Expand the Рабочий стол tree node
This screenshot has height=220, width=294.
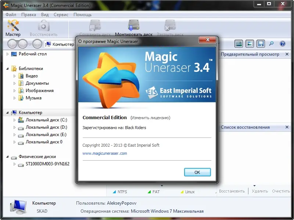tap(7, 54)
